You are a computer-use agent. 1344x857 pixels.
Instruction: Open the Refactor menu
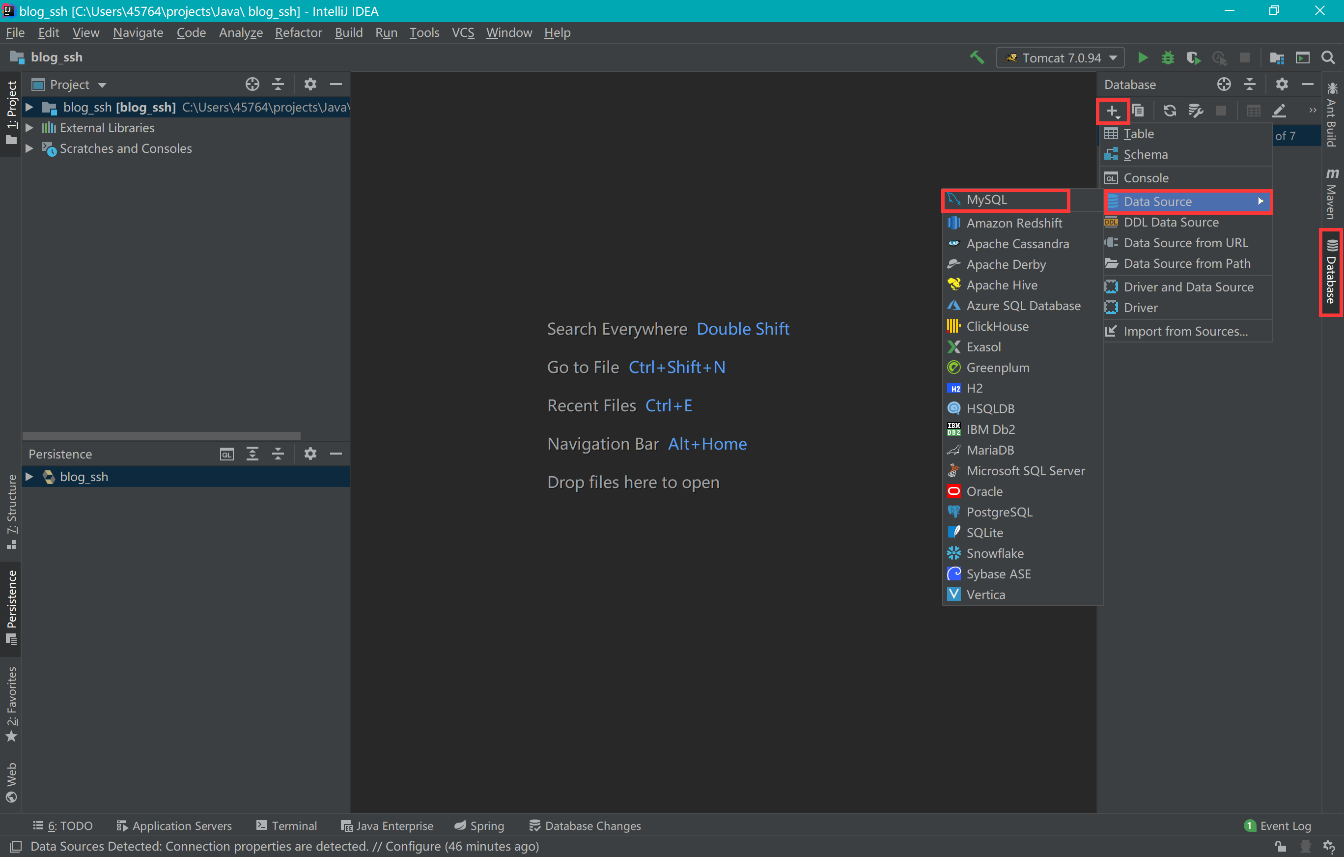tap(298, 32)
